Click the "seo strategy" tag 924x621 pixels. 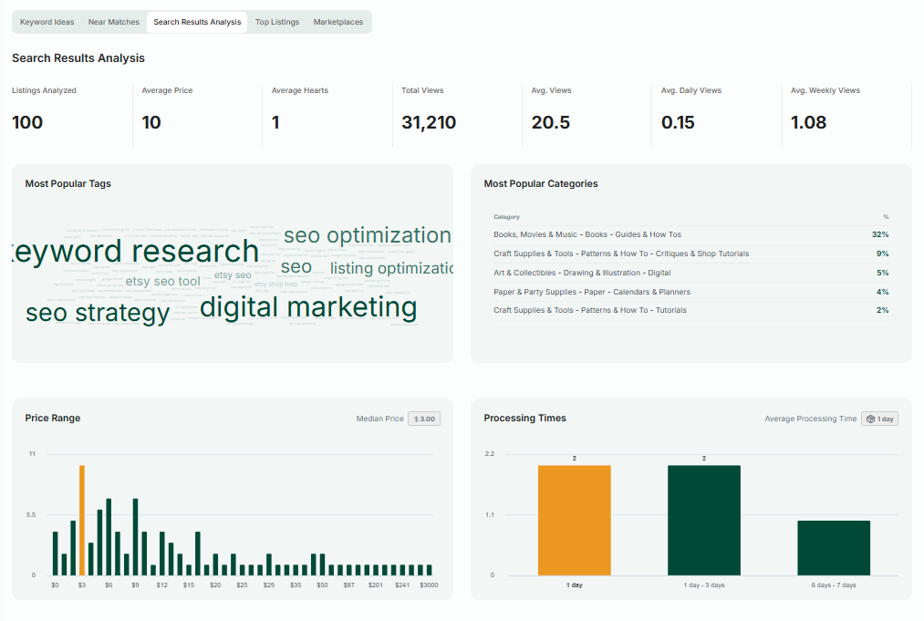[97, 312]
